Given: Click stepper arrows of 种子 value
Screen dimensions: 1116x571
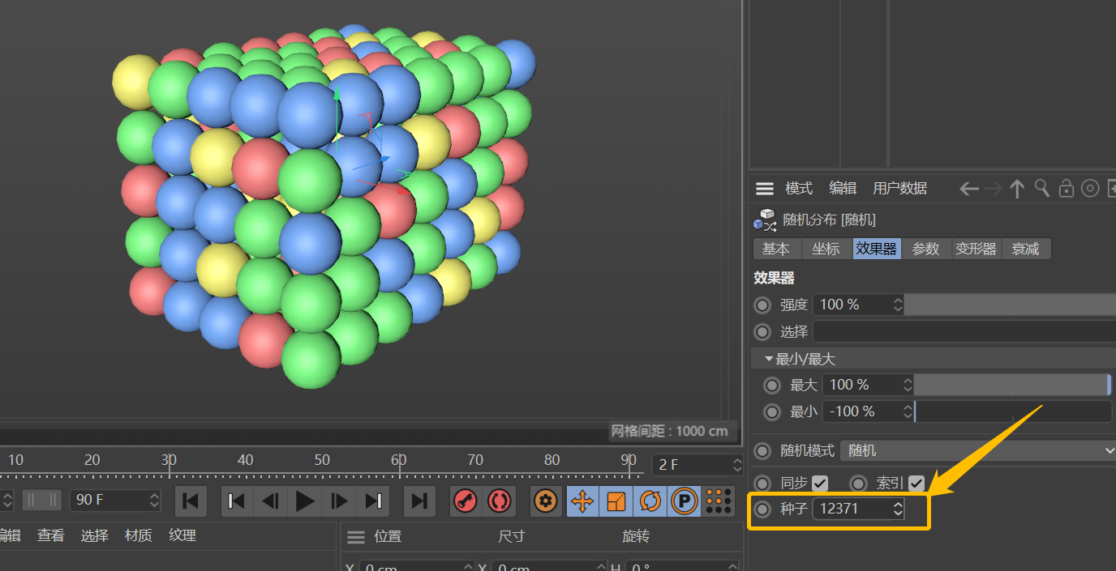Looking at the screenshot, I should coord(898,509).
